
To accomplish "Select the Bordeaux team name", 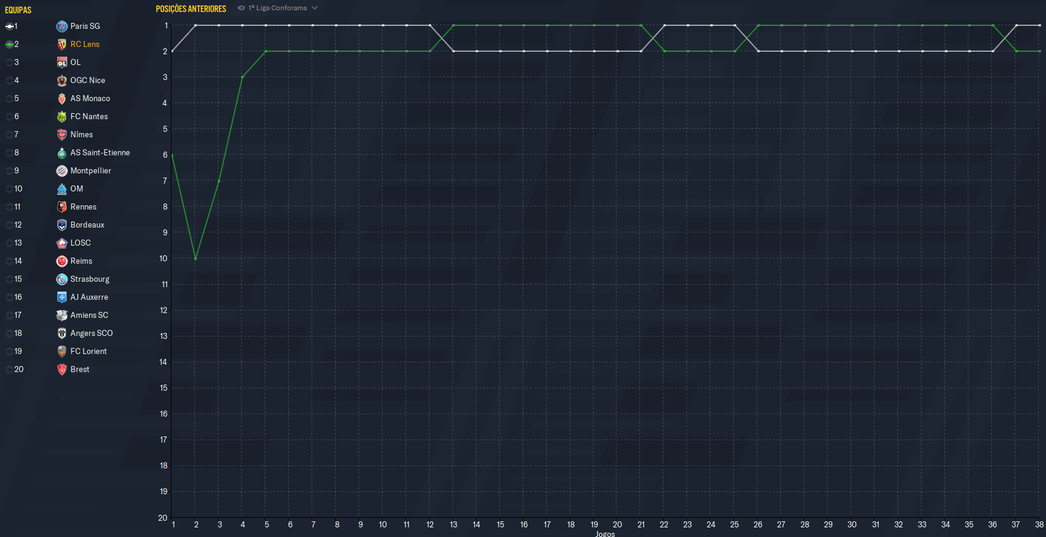I will pyautogui.click(x=87, y=225).
